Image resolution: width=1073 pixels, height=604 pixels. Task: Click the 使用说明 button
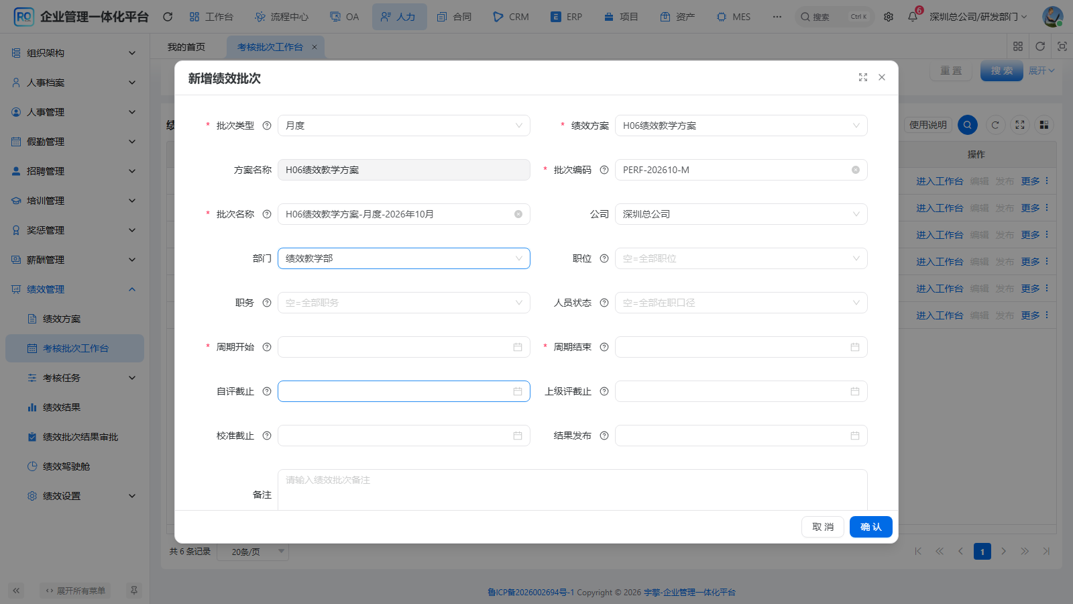point(928,125)
